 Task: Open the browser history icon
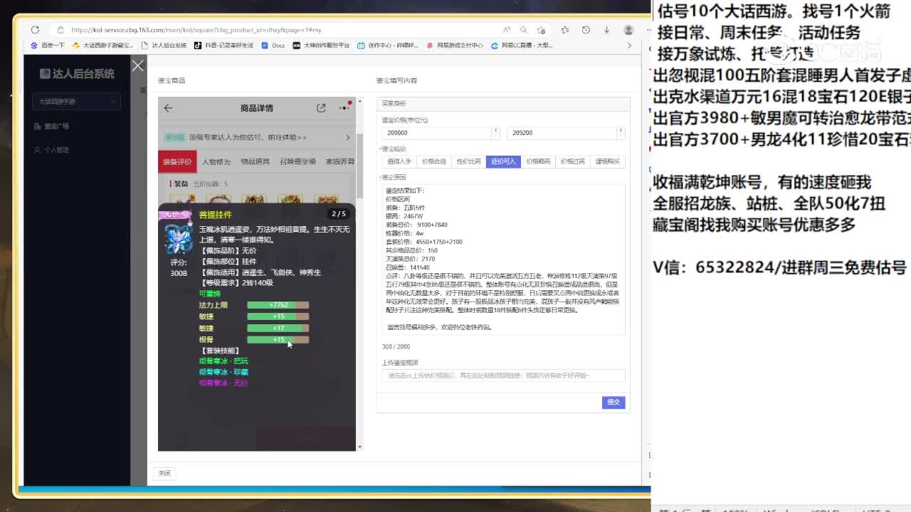(x=586, y=30)
